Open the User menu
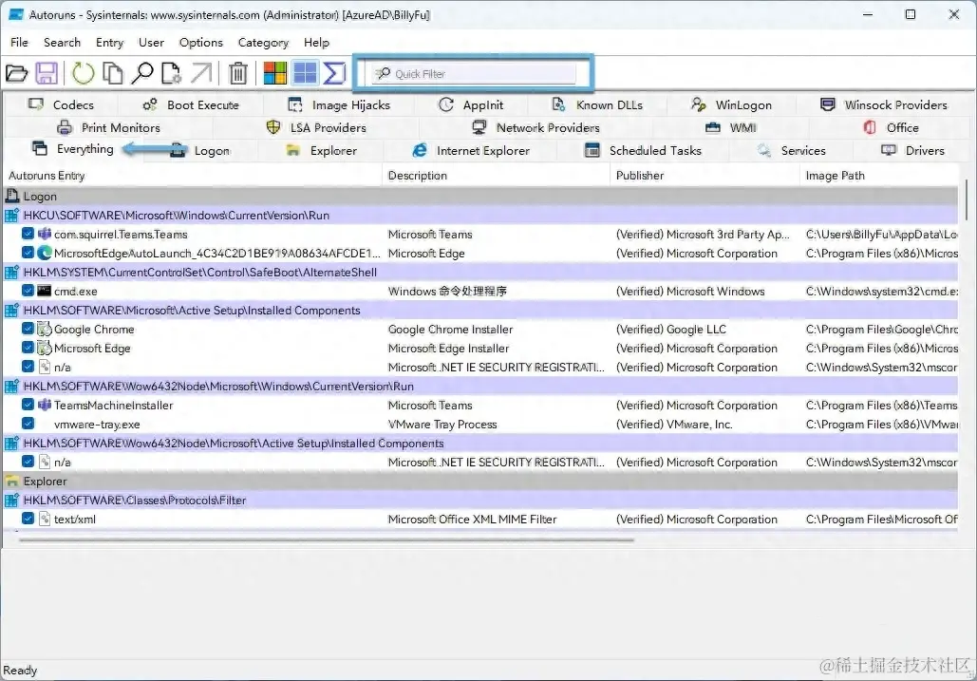977x681 pixels. tap(151, 43)
